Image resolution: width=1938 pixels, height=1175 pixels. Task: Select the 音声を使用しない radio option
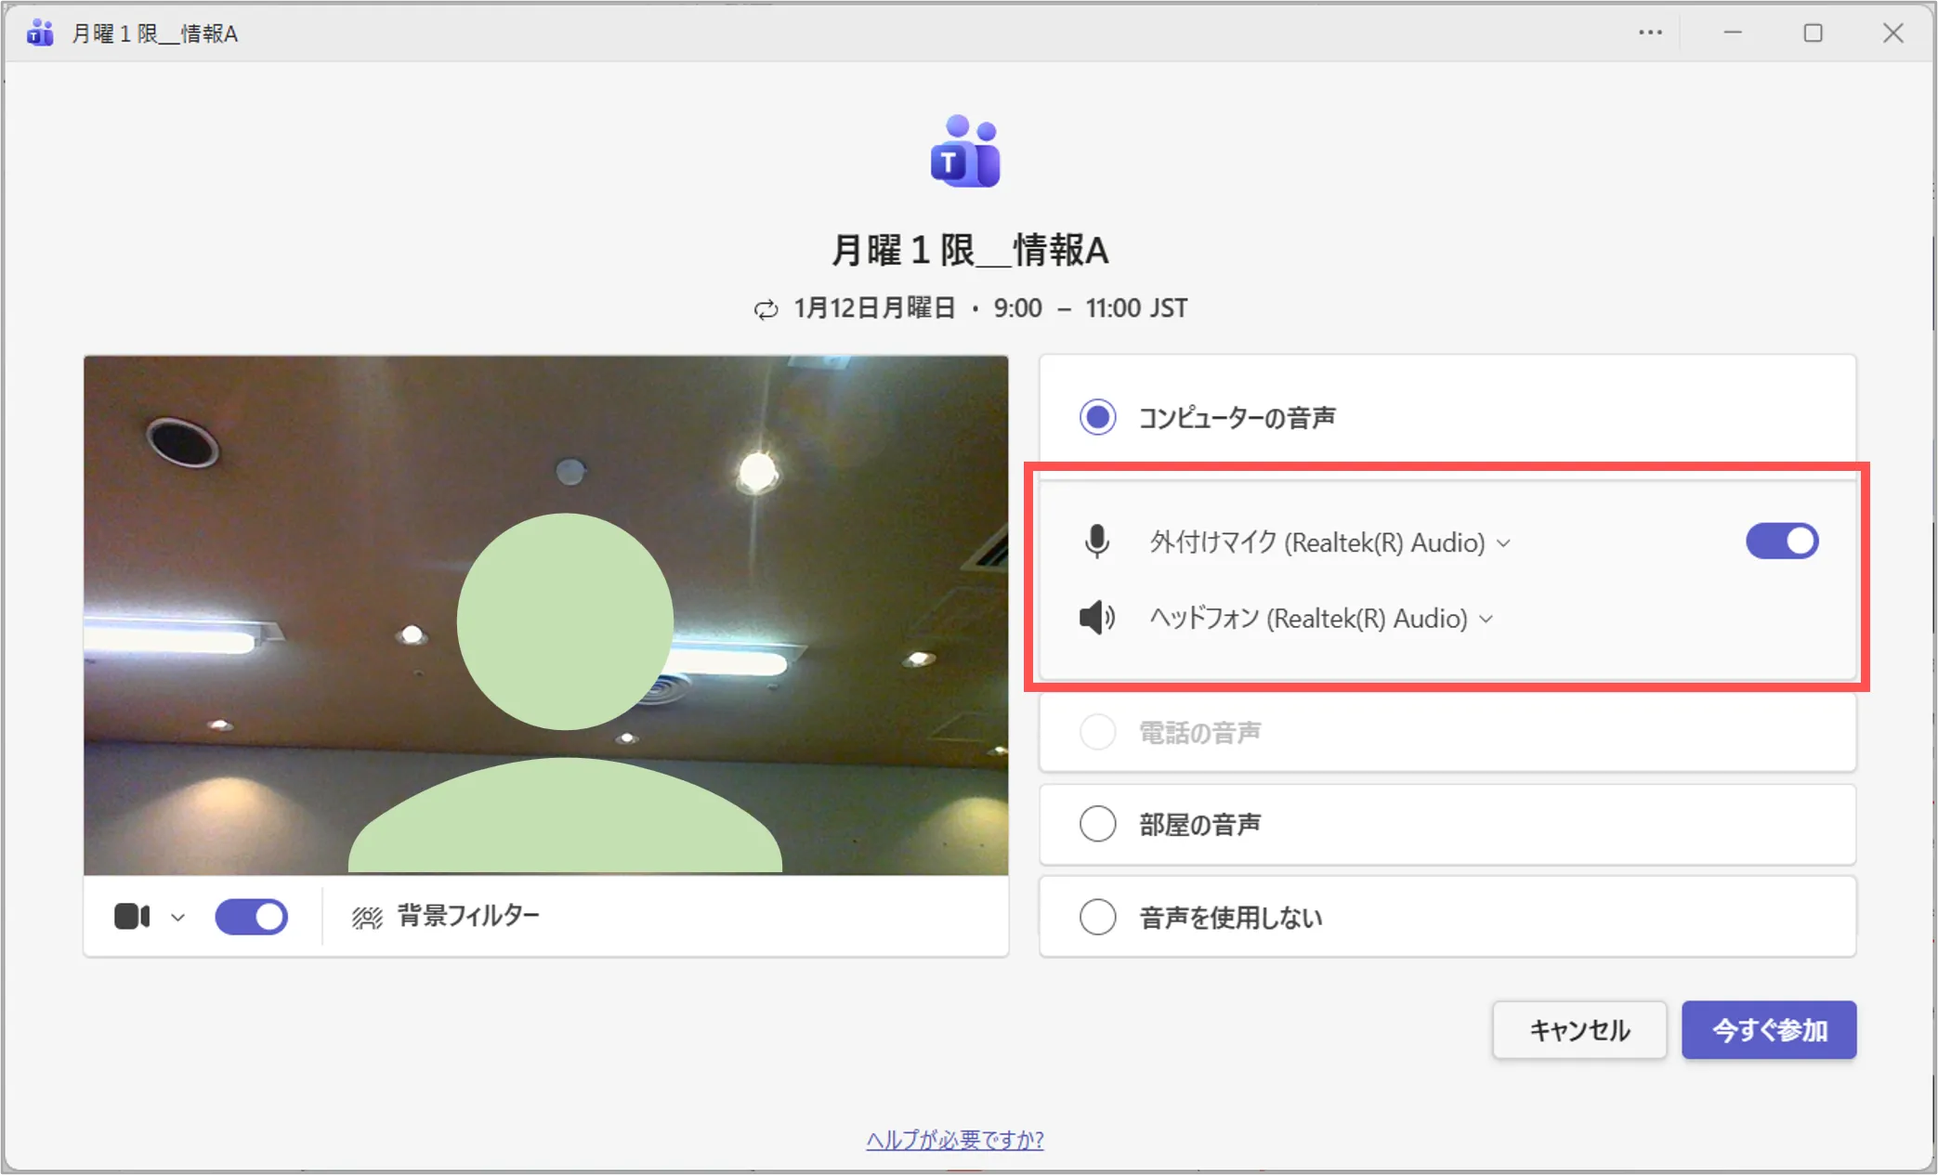[x=1097, y=918]
